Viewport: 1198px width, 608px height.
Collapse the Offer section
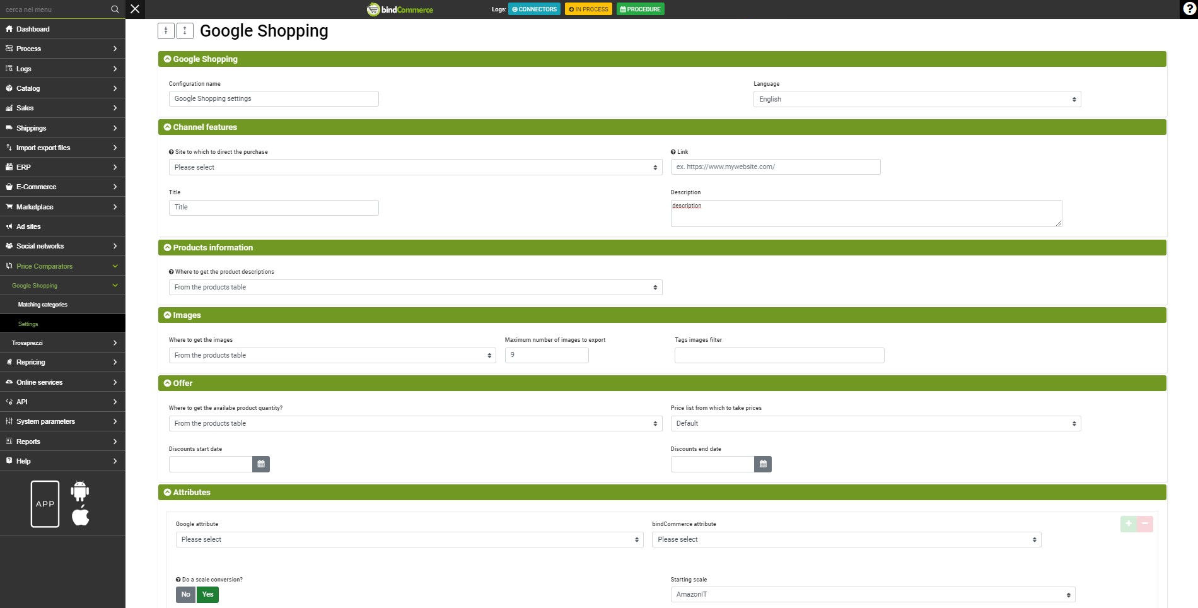662,383
